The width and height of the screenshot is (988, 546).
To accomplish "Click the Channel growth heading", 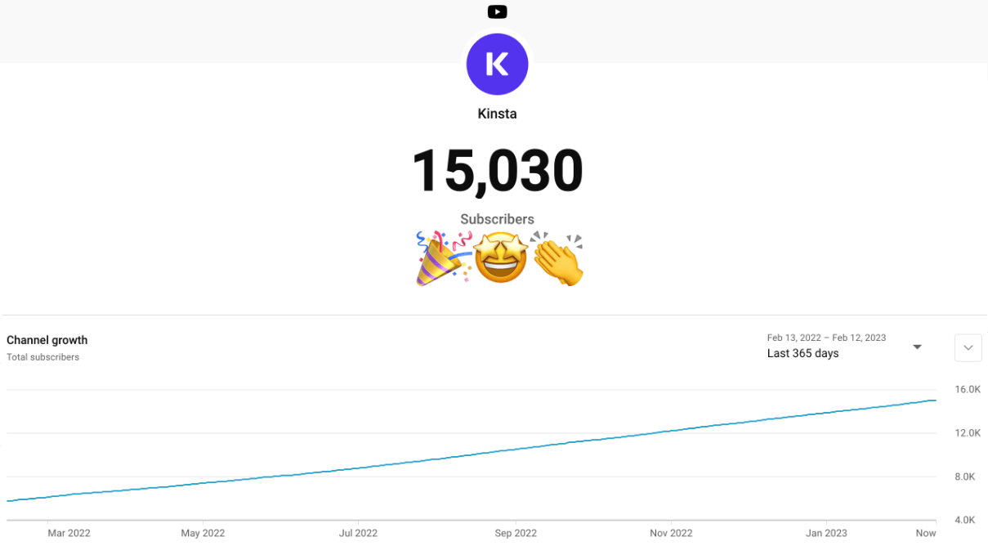I will click(x=47, y=340).
